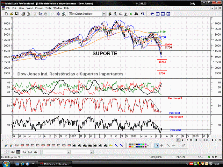Open the Insert menu
This screenshot has height=167, width=223.
tap(30, 8)
